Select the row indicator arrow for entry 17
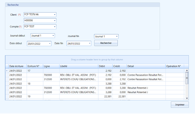This screenshot has height=114, width=195. pyautogui.click(x=7, y=71)
